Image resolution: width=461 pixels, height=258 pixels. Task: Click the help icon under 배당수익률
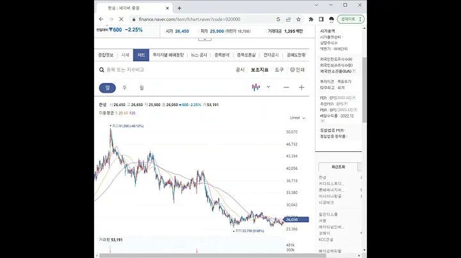323,121
